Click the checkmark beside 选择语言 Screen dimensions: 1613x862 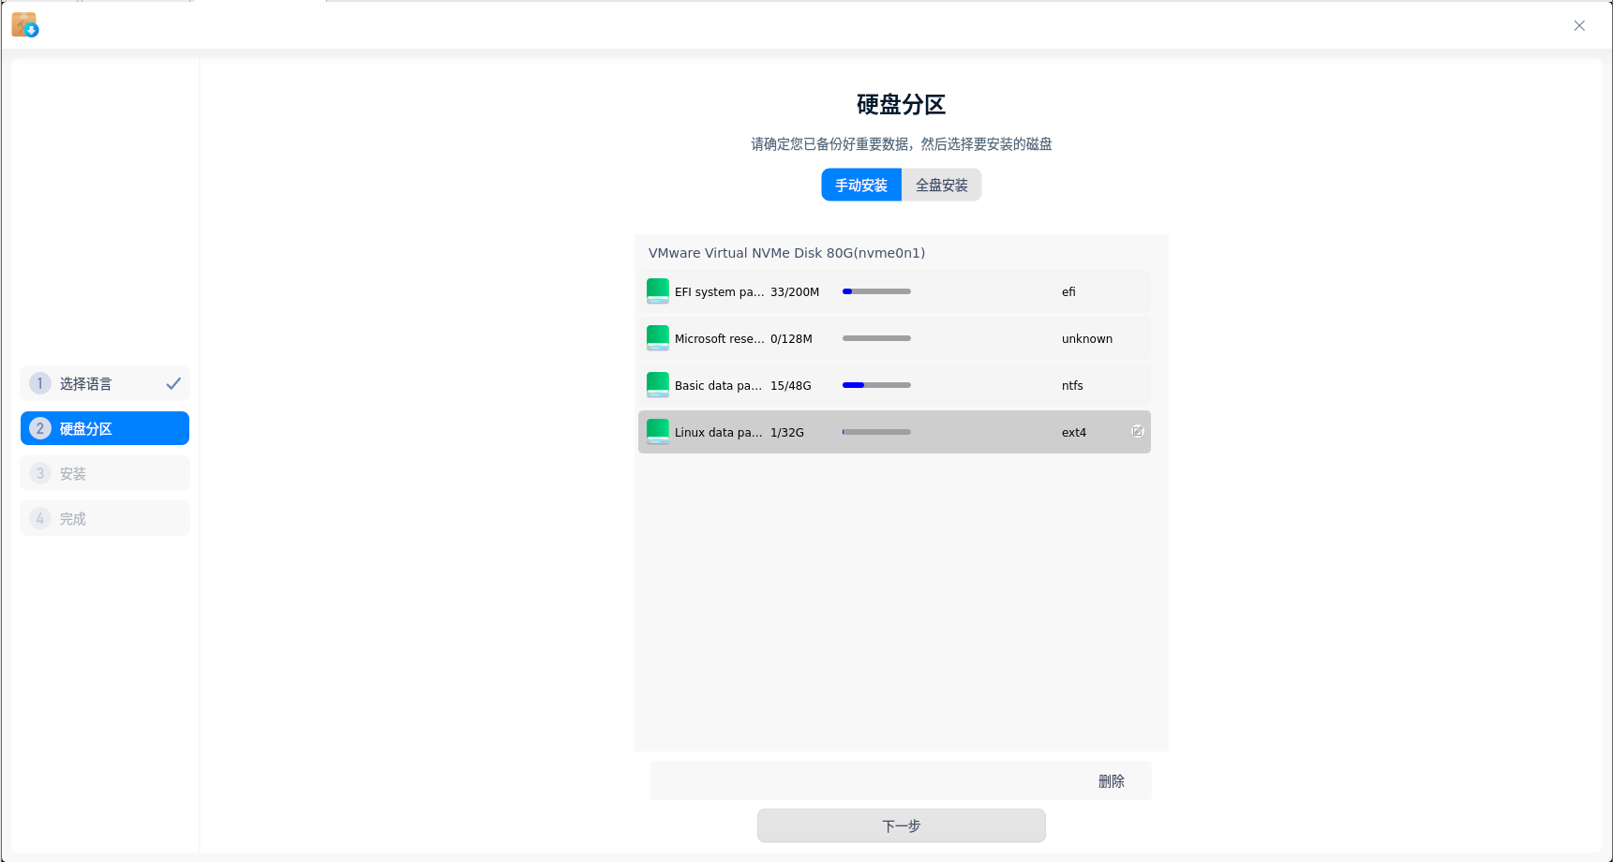point(172,382)
